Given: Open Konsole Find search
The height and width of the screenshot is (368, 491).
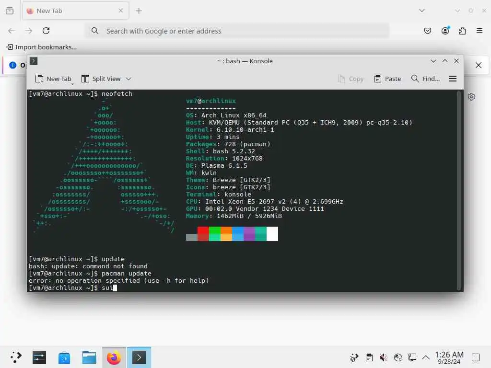Looking at the screenshot, I should (425, 79).
